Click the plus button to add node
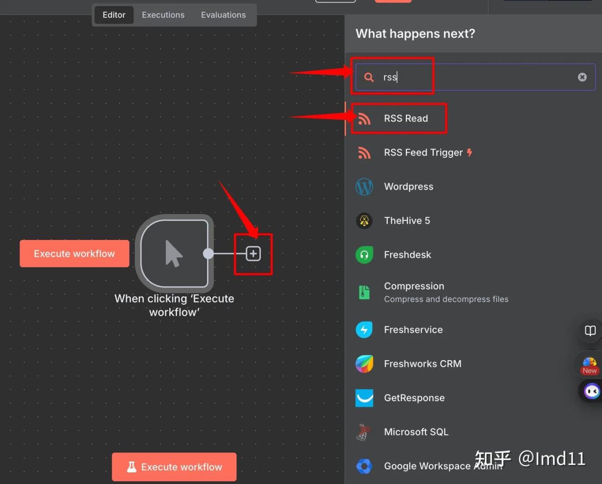This screenshot has height=484, width=602. (253, 254)
